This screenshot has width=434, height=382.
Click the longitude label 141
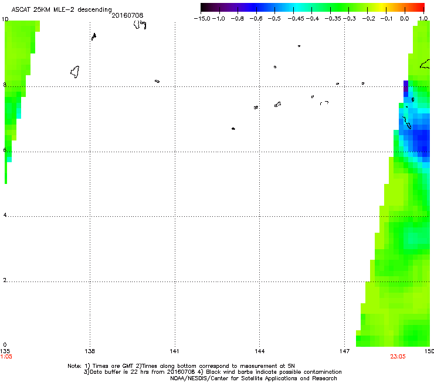[174, 351]
